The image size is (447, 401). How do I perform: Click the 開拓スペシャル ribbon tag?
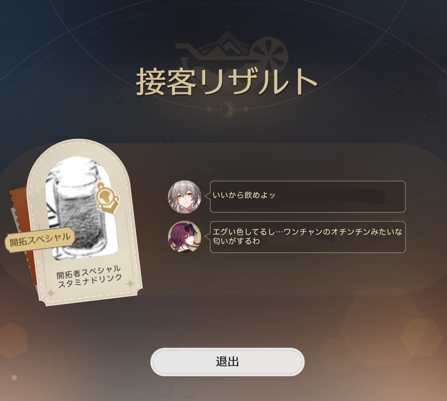tap(40, 240)
